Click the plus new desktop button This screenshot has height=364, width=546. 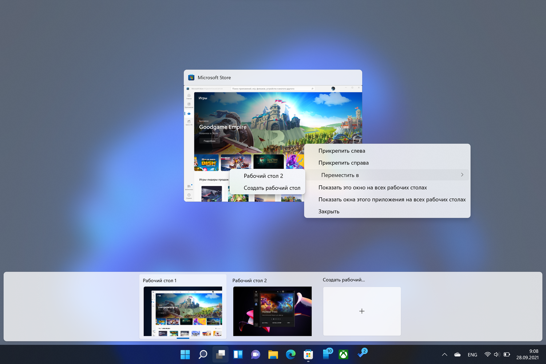(362, 311)
